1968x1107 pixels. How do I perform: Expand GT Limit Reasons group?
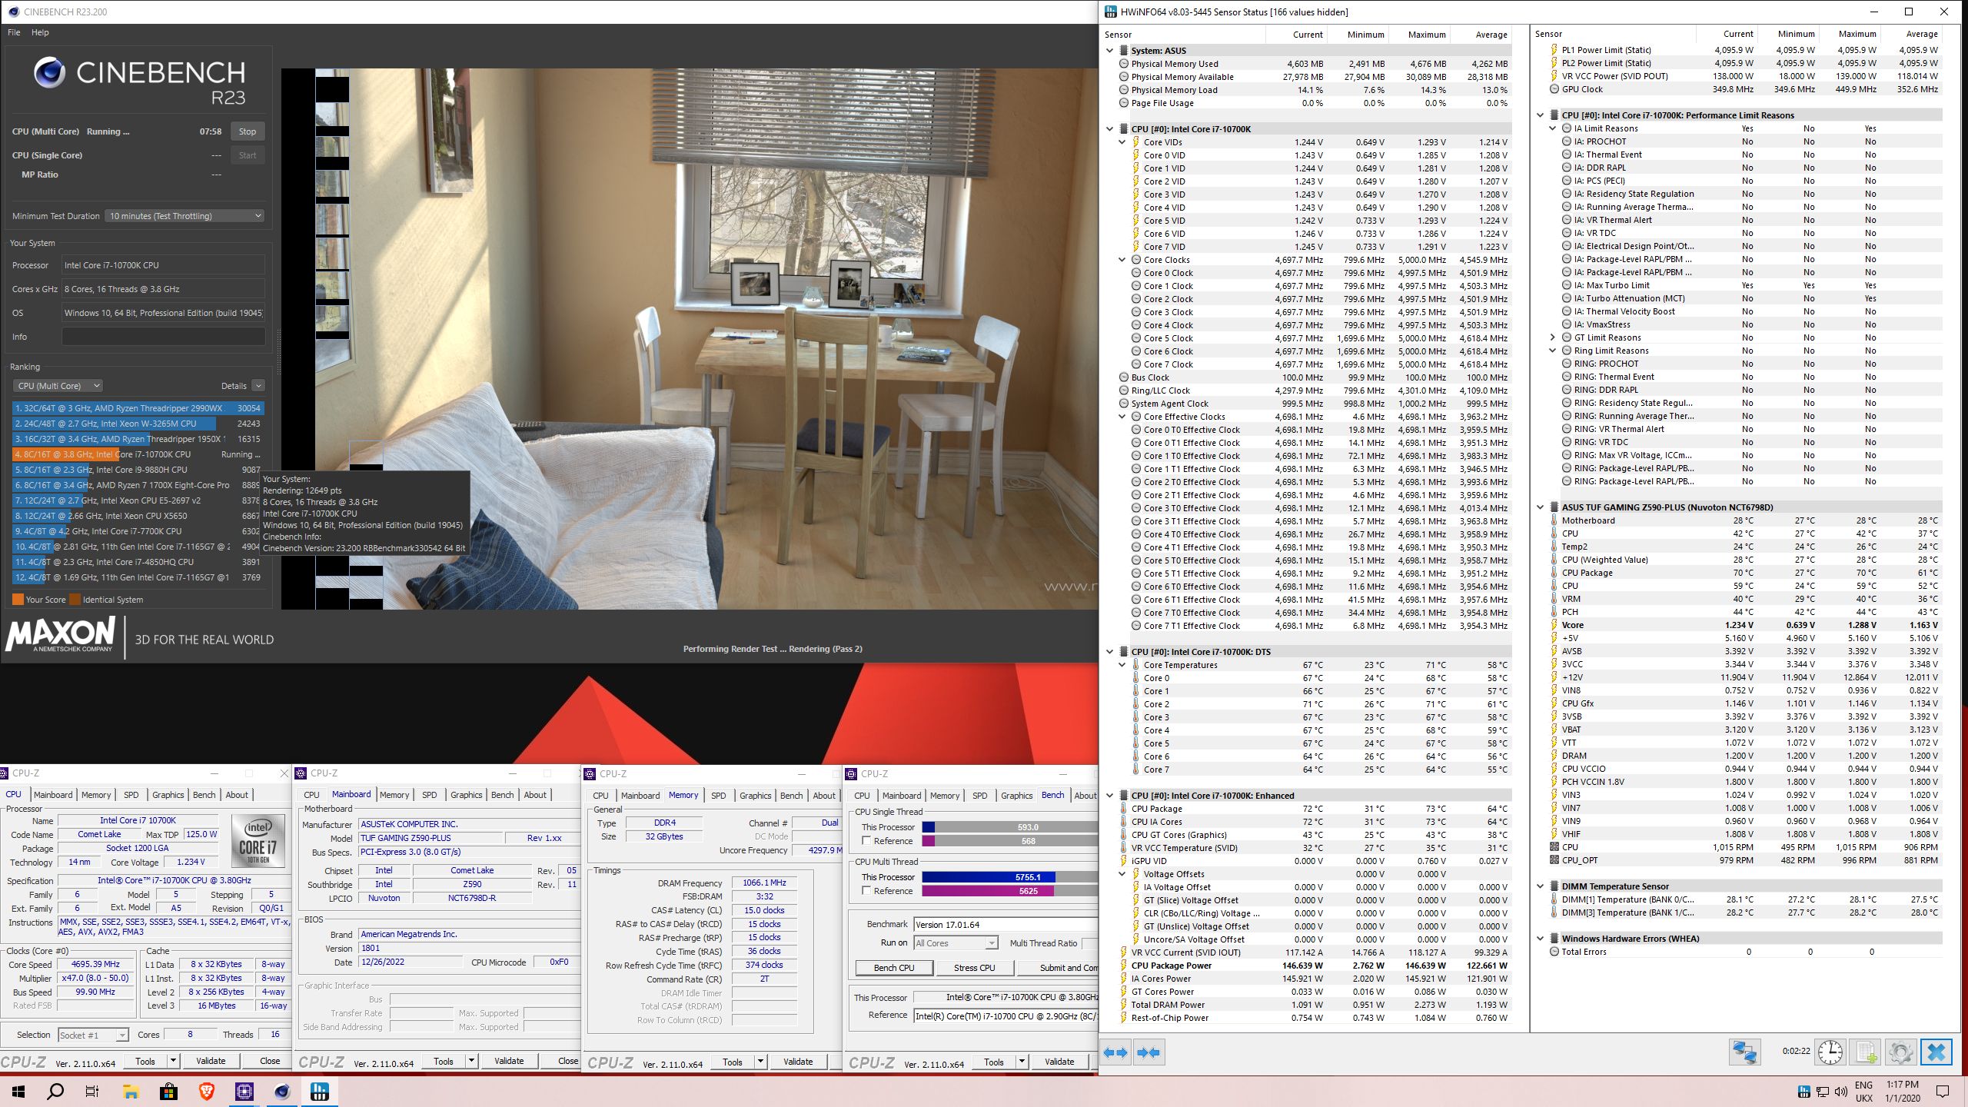1553,337
